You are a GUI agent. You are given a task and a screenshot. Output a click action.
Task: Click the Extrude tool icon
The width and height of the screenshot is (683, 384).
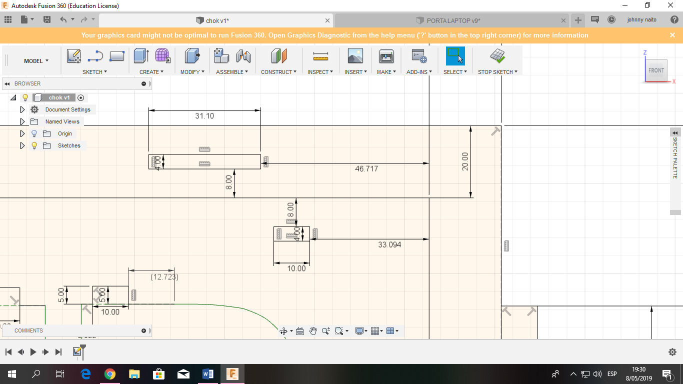(141, 56)
